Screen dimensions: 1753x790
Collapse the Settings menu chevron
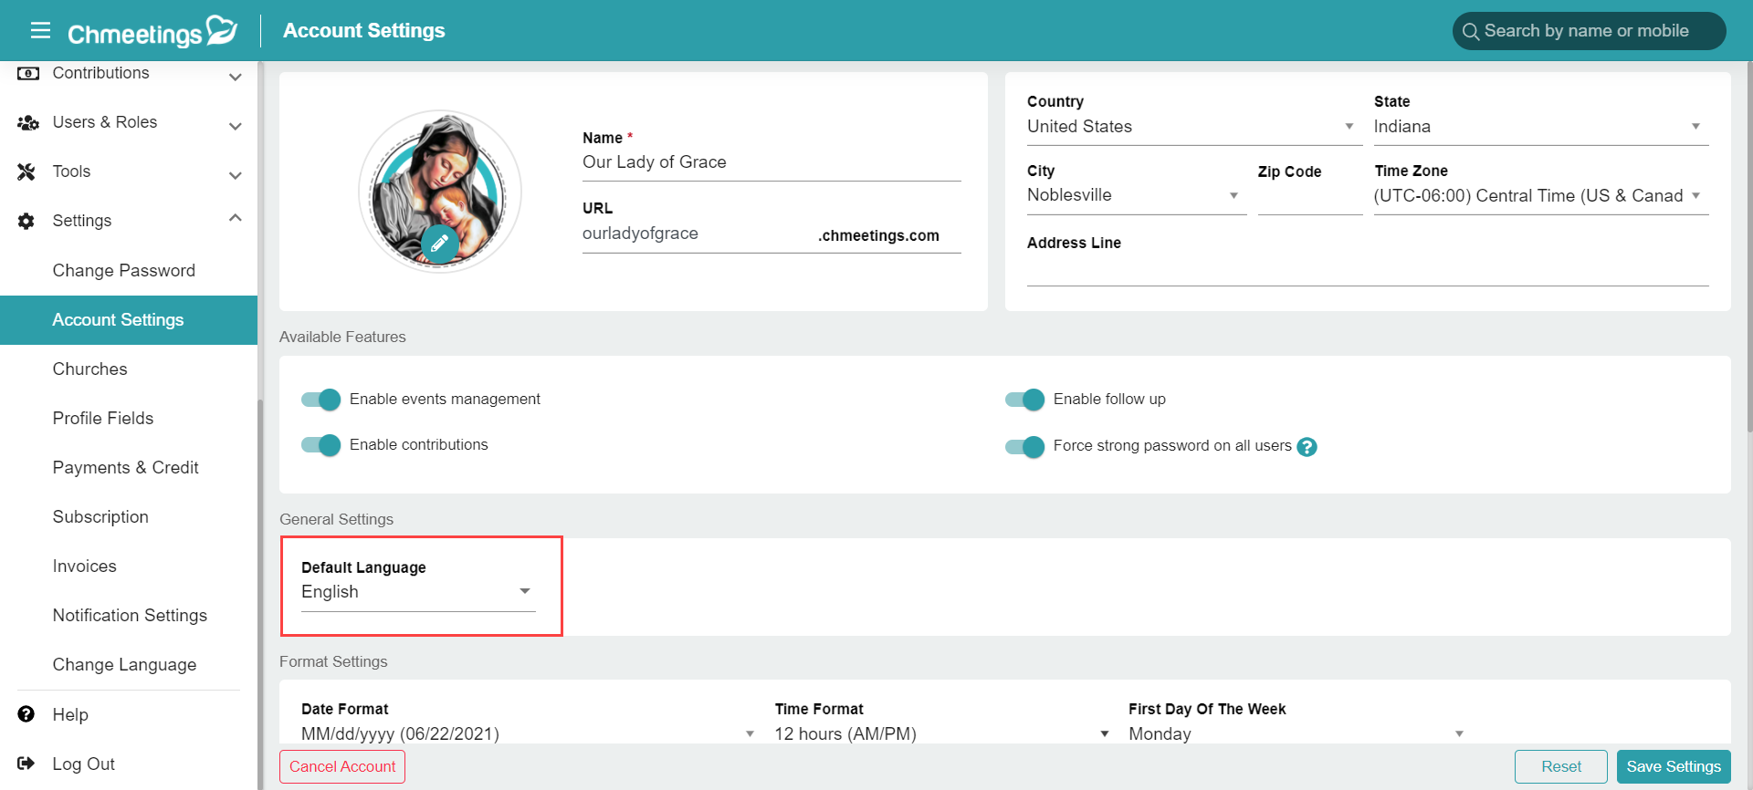[236, 217]
